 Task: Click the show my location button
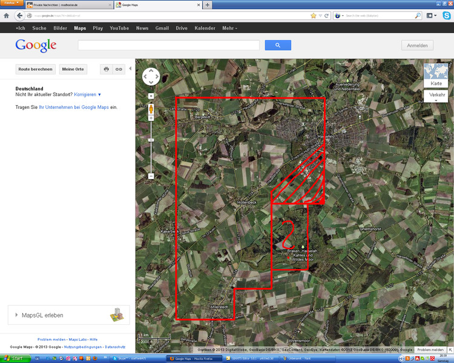pos(151,96)
